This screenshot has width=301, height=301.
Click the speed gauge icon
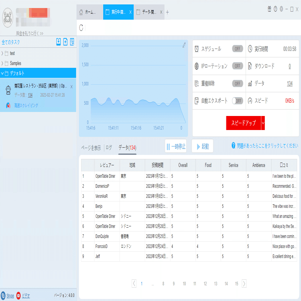250,101
